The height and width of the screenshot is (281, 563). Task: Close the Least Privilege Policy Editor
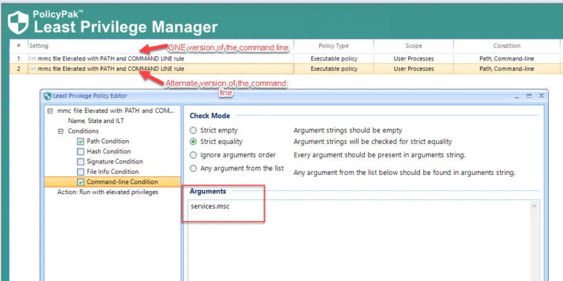540,95
